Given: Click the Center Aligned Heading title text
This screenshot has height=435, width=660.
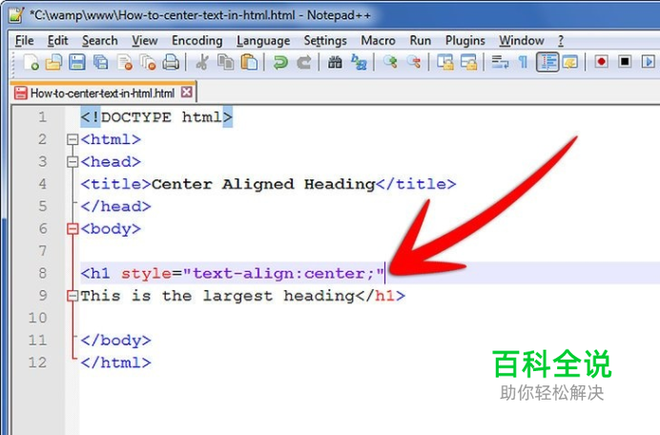Looking at the screenshot, I should click(263, 184).
